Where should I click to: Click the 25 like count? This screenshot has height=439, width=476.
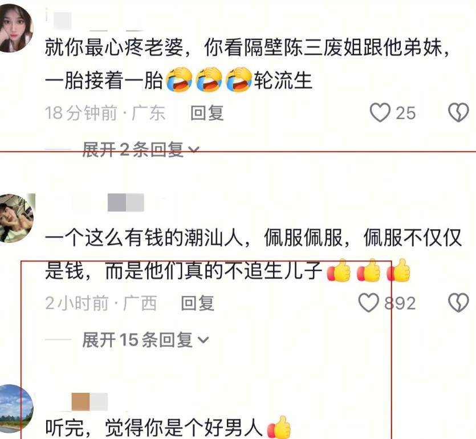405,113
